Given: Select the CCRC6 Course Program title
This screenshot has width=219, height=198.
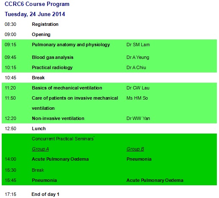Looking at the screenshot, I should pyautogui.click(x=37, y=4).
